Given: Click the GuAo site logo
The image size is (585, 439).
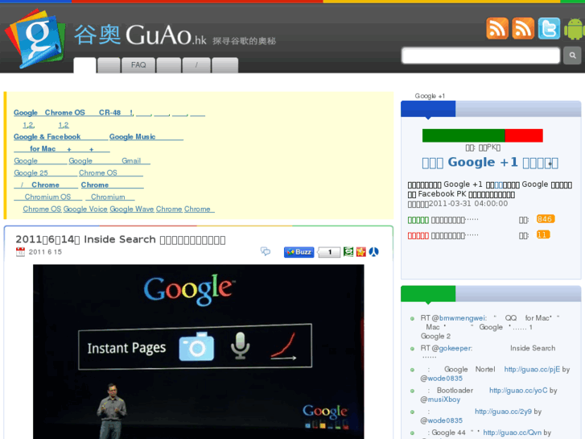Looking at the screenshot, I should [x=36, y=39].
